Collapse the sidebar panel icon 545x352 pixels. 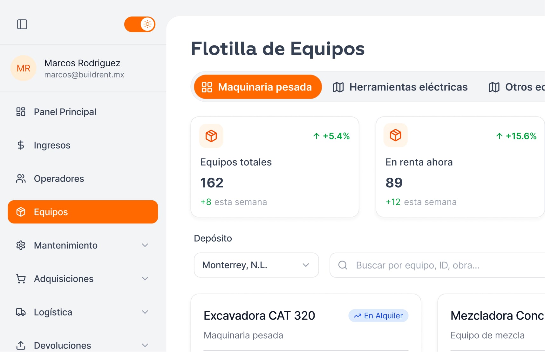(x=22, y=24)
